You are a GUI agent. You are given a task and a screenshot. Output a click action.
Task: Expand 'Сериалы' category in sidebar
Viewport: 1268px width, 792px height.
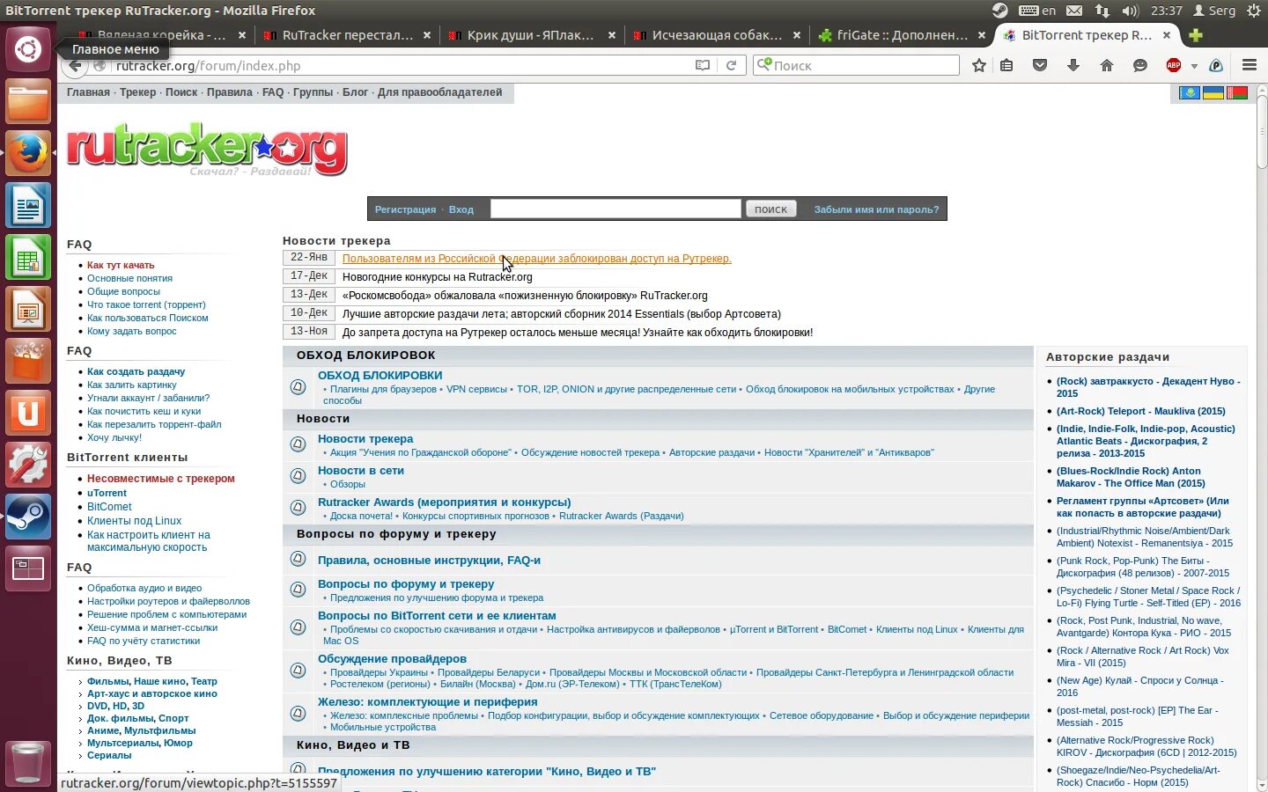109,755
